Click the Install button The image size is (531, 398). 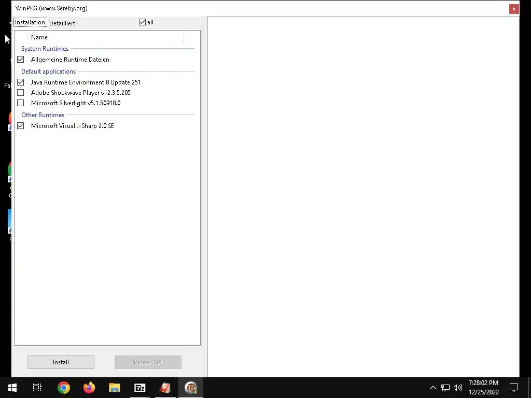(x=61, y=362)
